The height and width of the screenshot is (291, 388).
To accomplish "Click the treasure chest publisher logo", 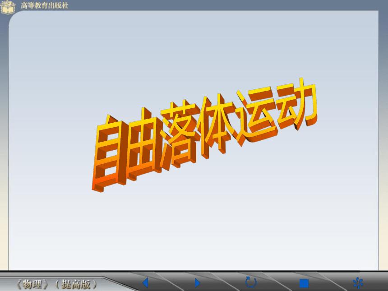I will tap(8, 7).
